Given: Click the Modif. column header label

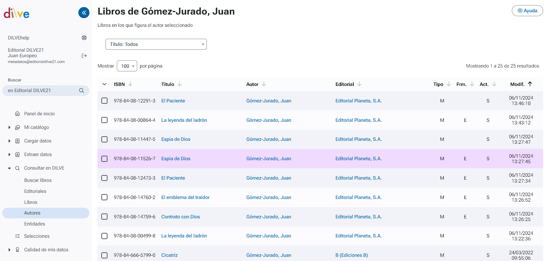Looking at the screenshot, I should coord(517,84).
